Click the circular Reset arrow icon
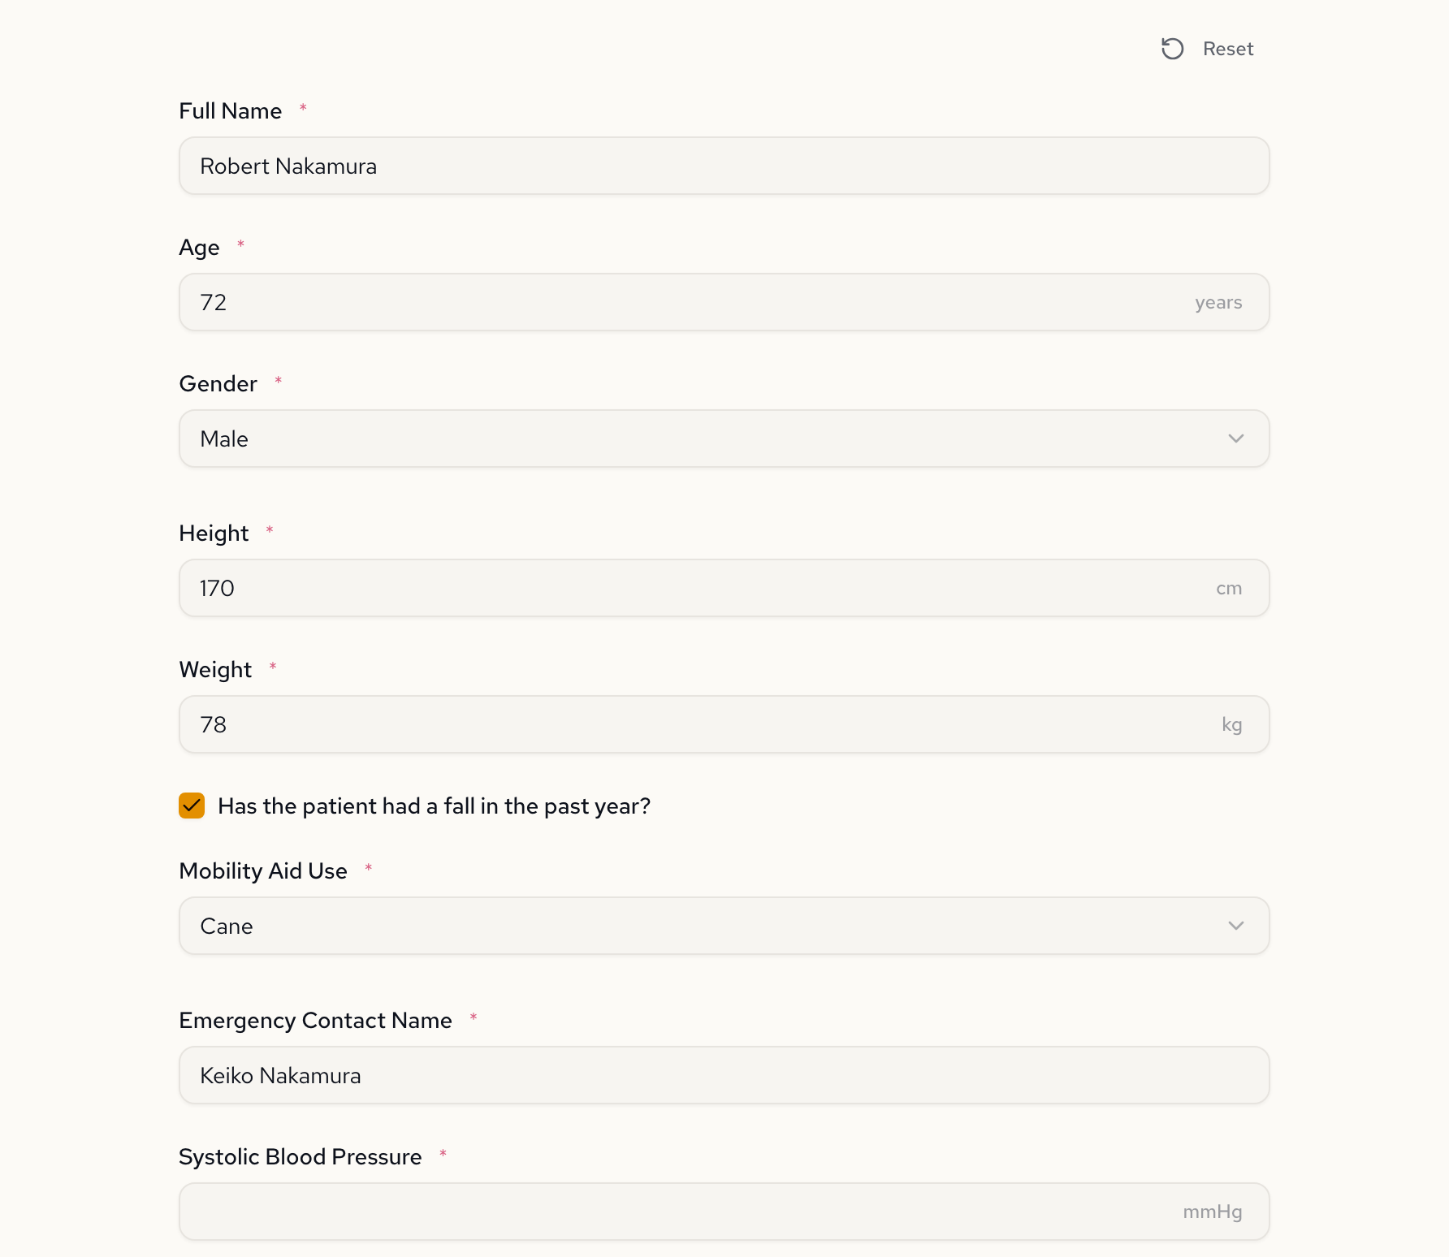This screenshot has width=1449, height=1257. [1172, 49]
